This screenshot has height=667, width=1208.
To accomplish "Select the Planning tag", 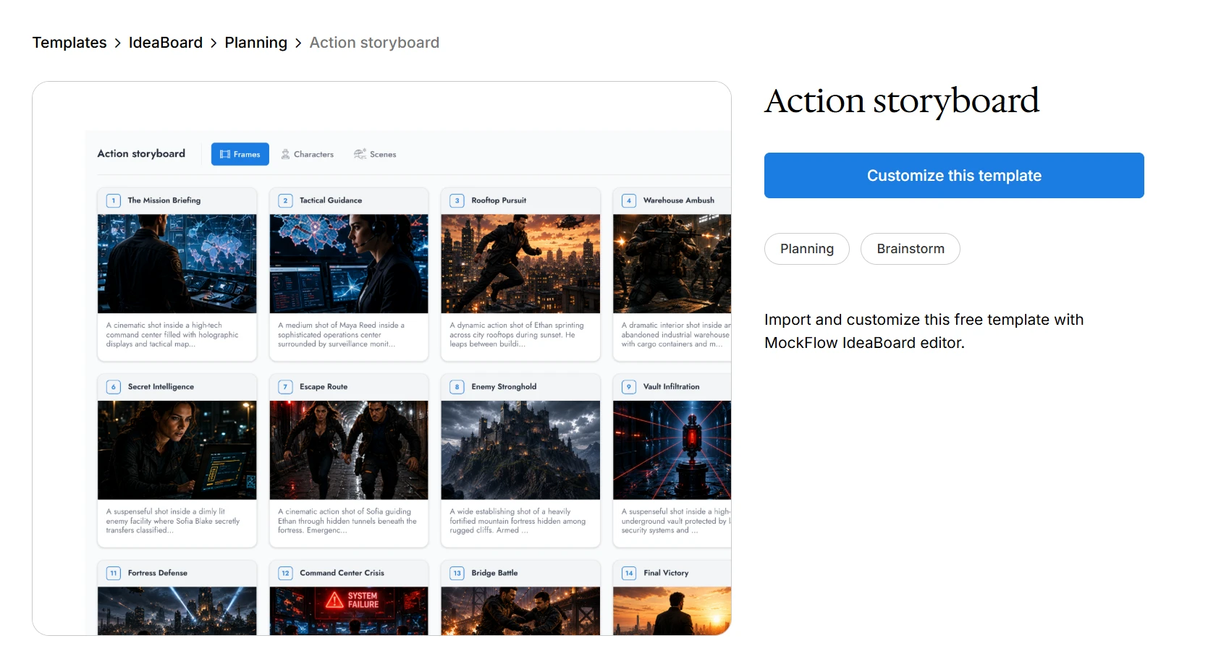I will coord(807,249).
